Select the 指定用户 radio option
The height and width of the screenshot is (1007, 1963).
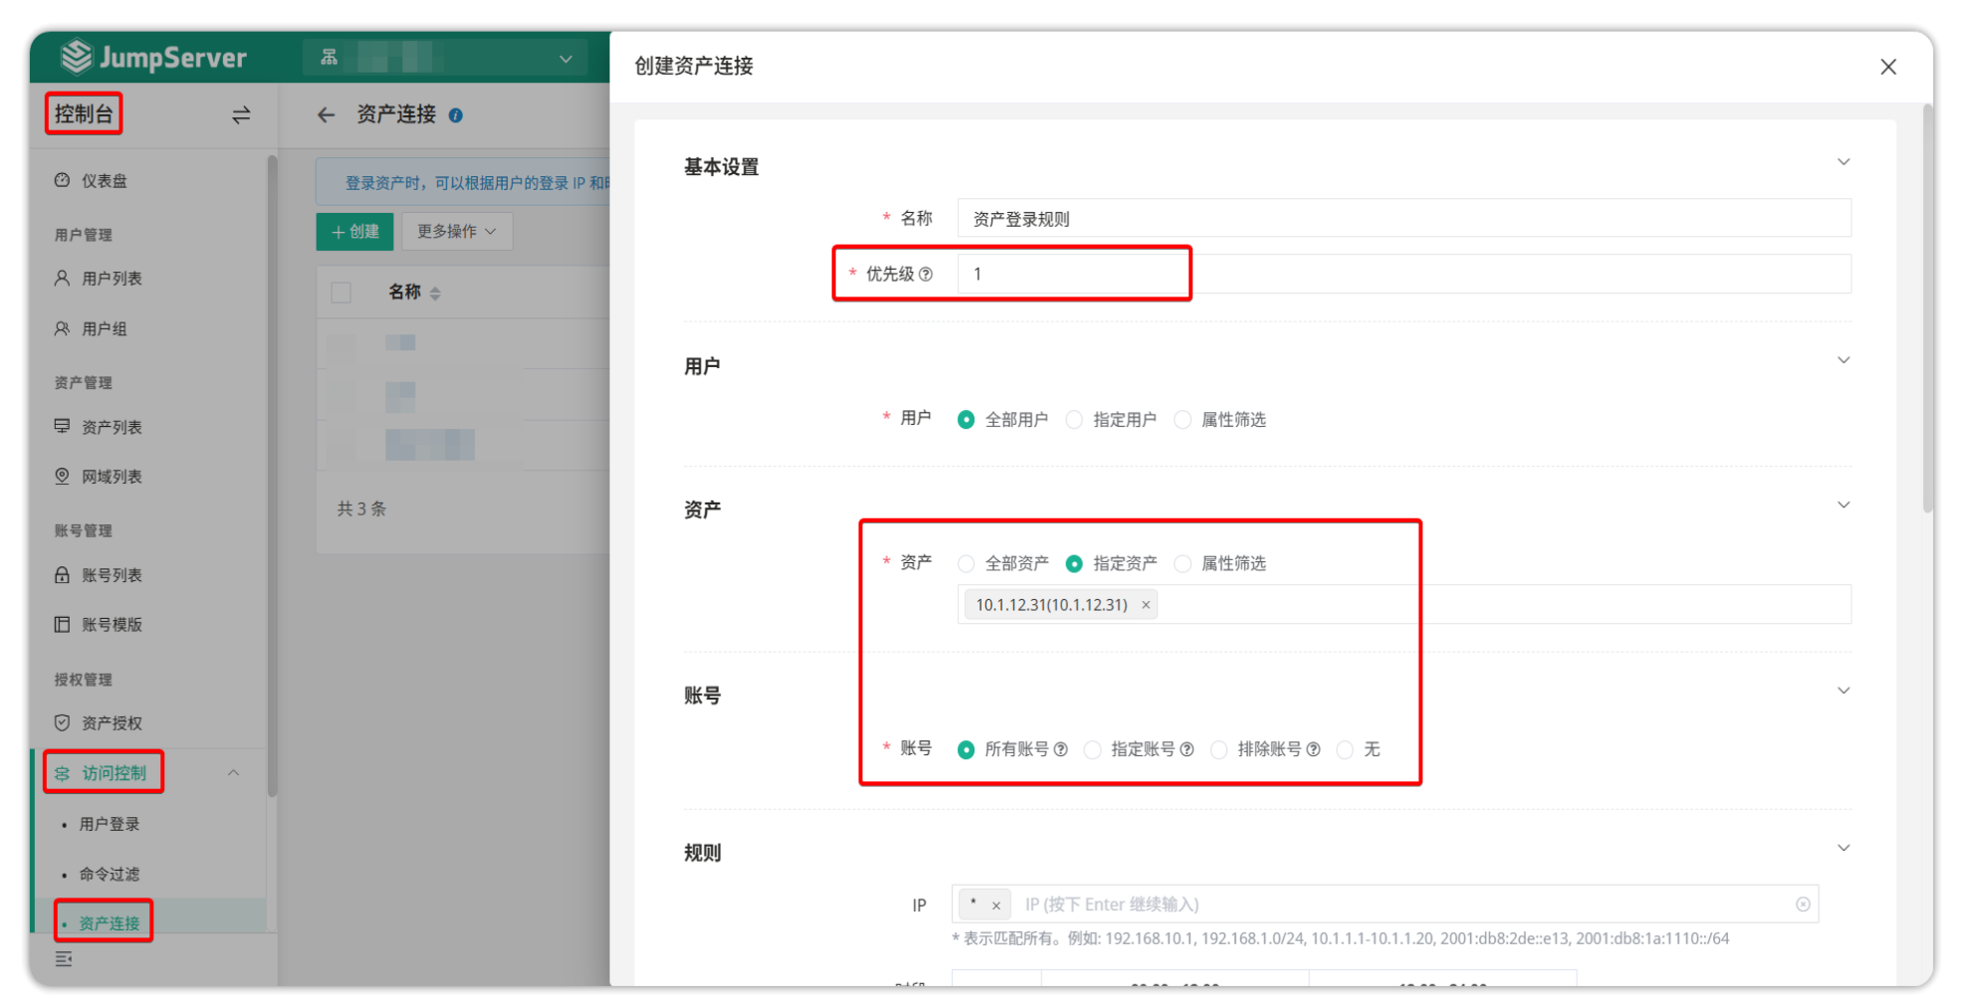tap(1074, 420)
